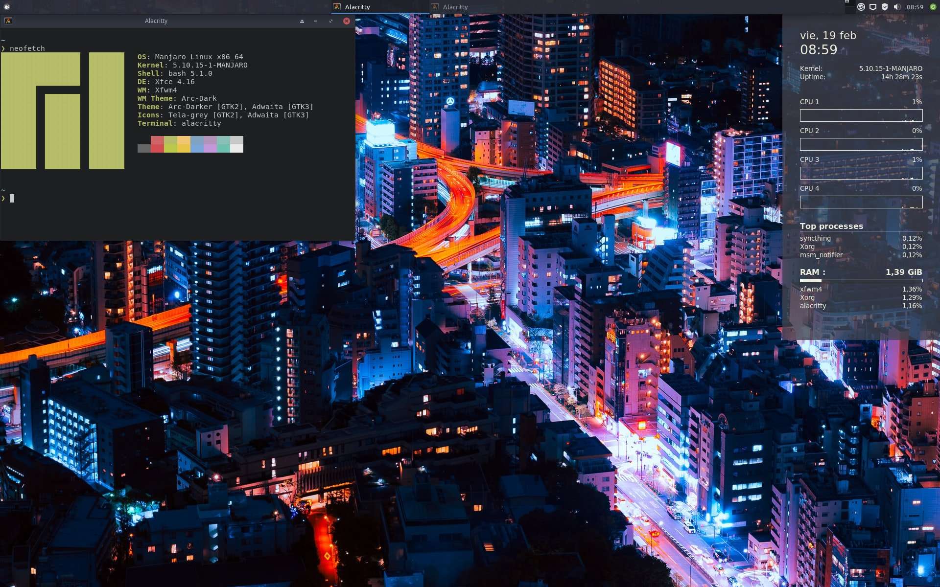This screenshot has height=587, width=940.
Task: Click the green update notifier icon
Action: click(933, 7)
